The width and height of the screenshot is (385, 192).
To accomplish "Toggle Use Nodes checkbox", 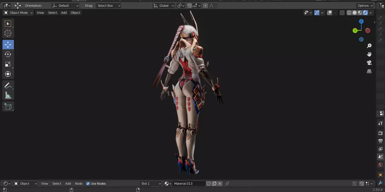I will click(x=88, y=184).
